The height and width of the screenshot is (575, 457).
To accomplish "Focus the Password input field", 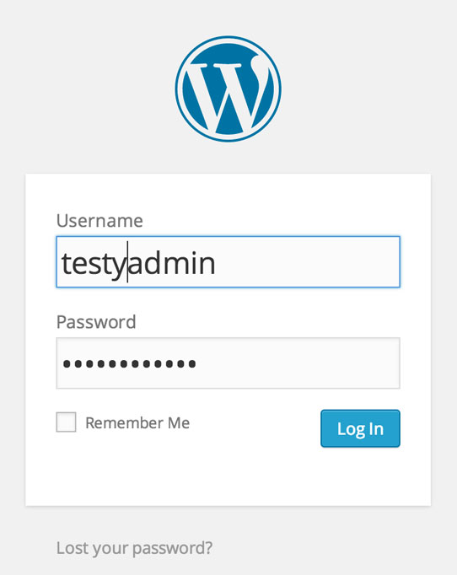I will coord(228,363).
